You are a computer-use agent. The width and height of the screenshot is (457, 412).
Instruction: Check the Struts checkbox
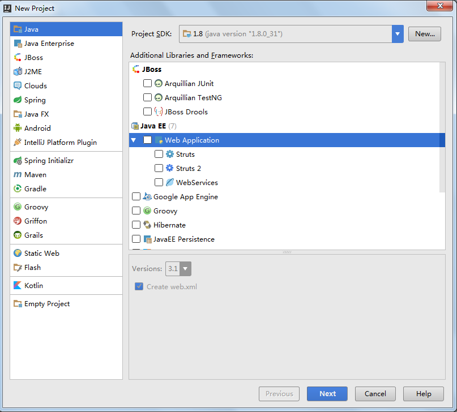[159, 154]
